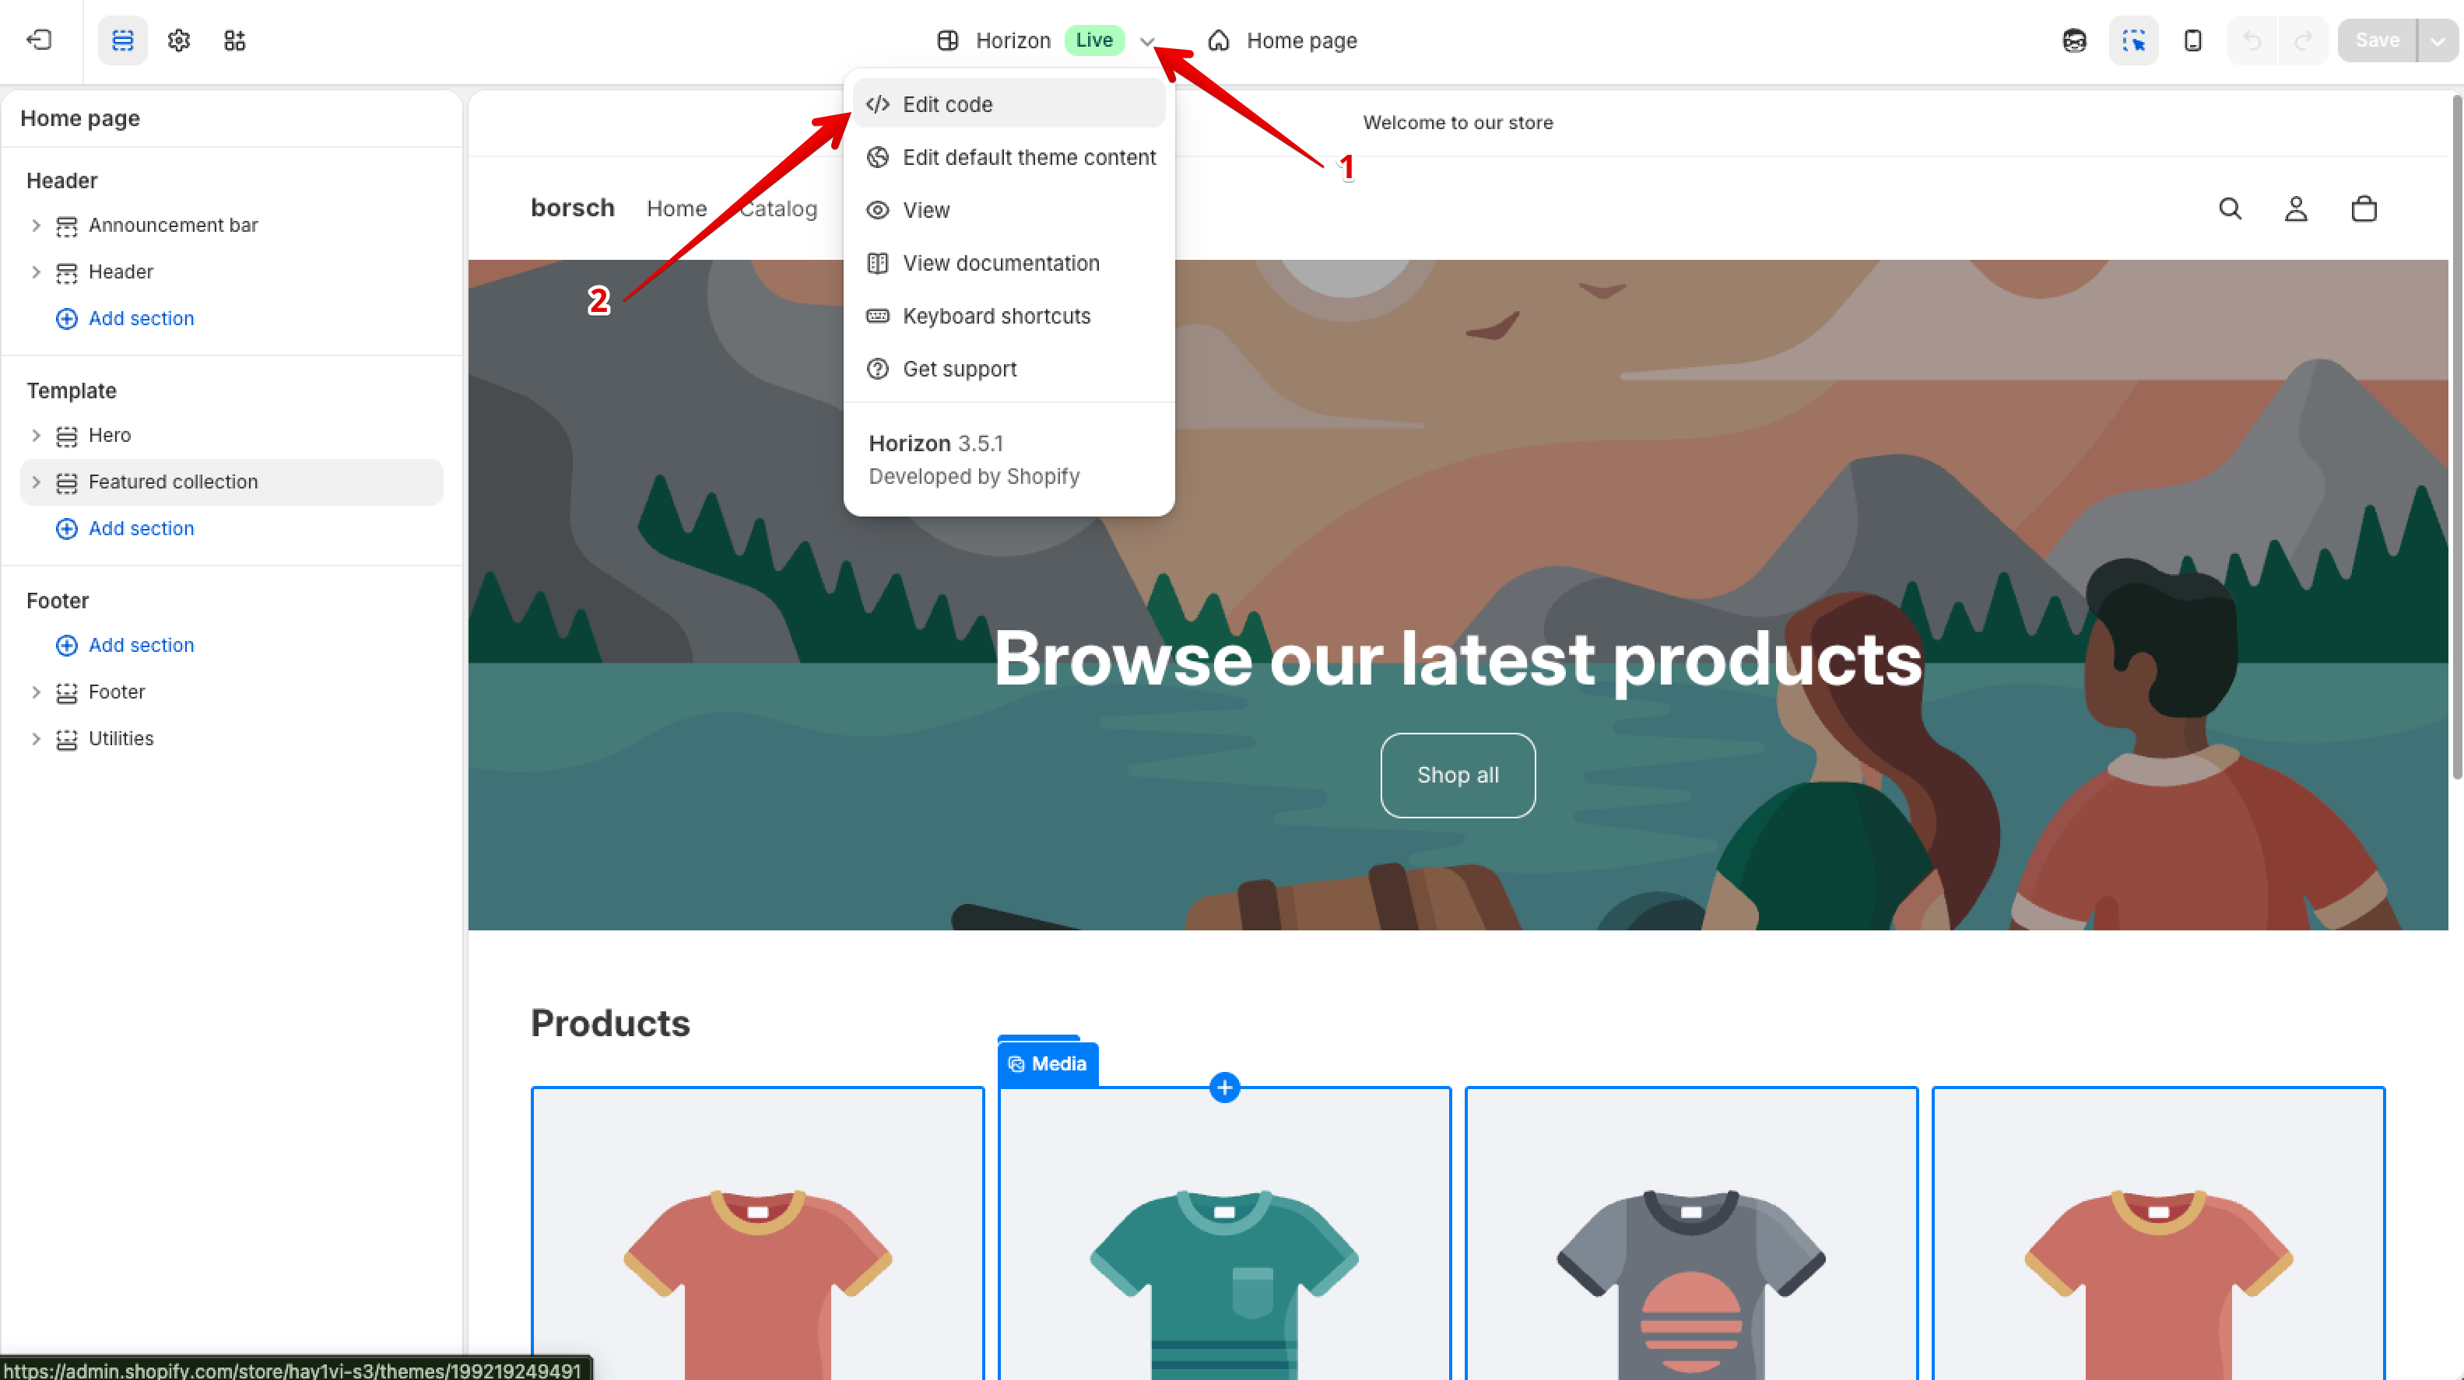This screenshot has width=2464, height=1380.
Task: Switch to the mobile preview icon
Action: (2193, 40)
